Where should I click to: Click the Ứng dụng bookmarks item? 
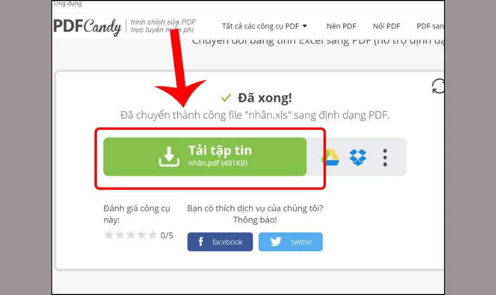click(x=67, y=4)
